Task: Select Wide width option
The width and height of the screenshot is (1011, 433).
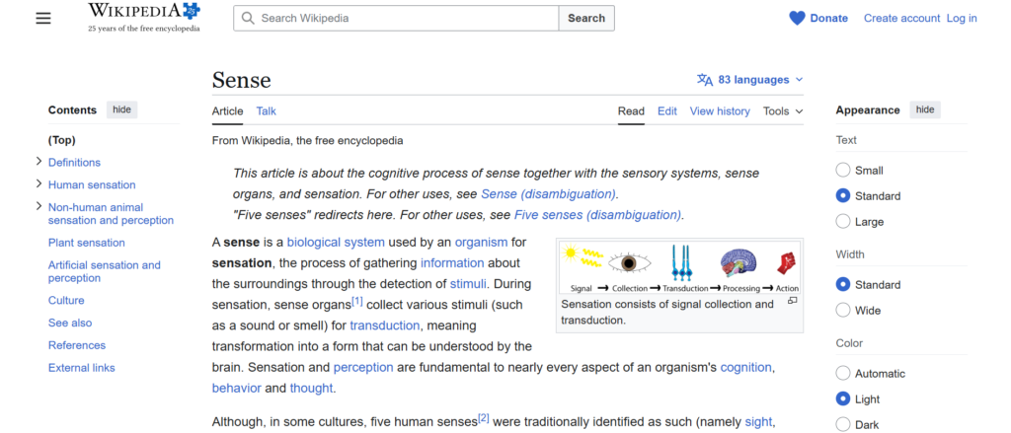Action: pyautogui.click(x=843, y=310)
